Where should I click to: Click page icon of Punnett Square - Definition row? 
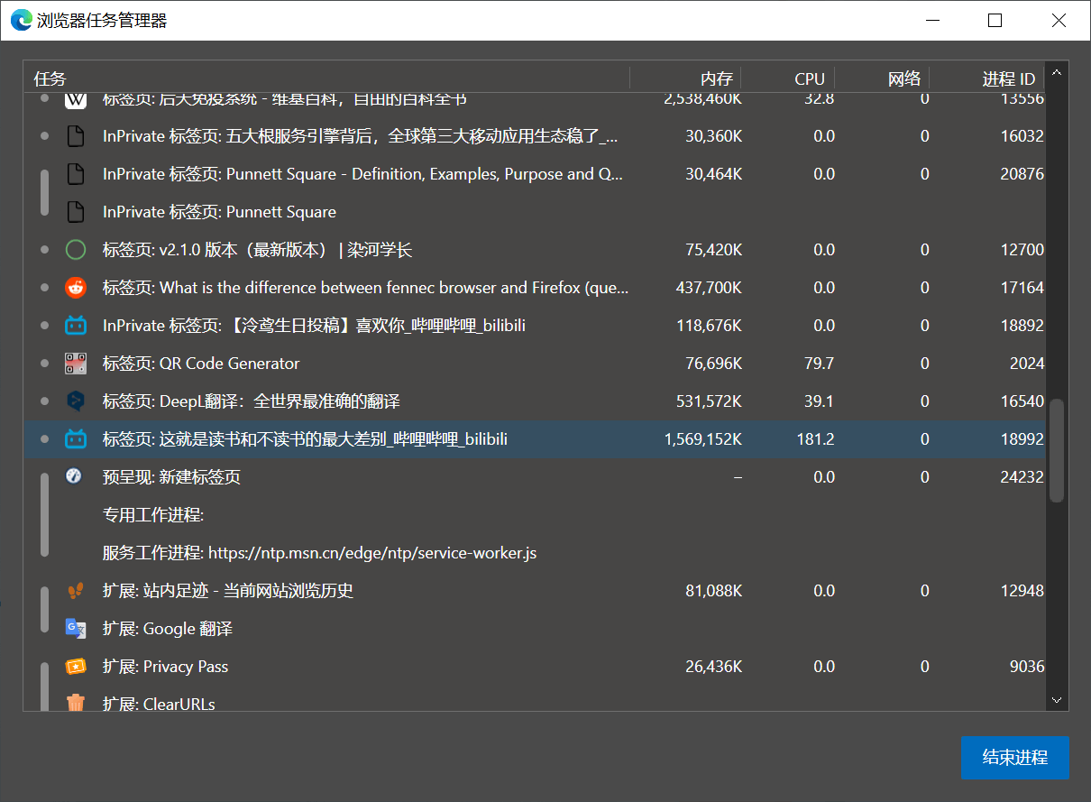pos(76,174)
